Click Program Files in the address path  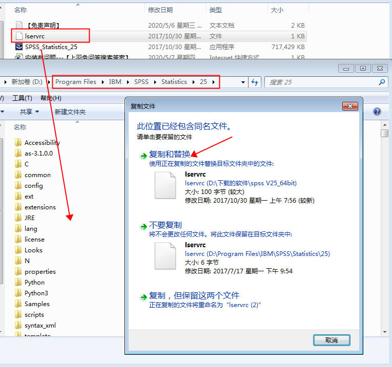click(76, 82)
